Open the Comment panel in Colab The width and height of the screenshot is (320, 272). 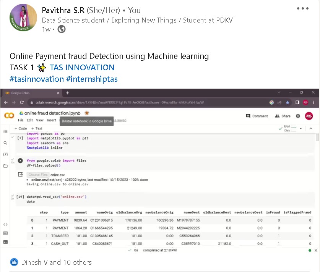[x=255, y=115]
